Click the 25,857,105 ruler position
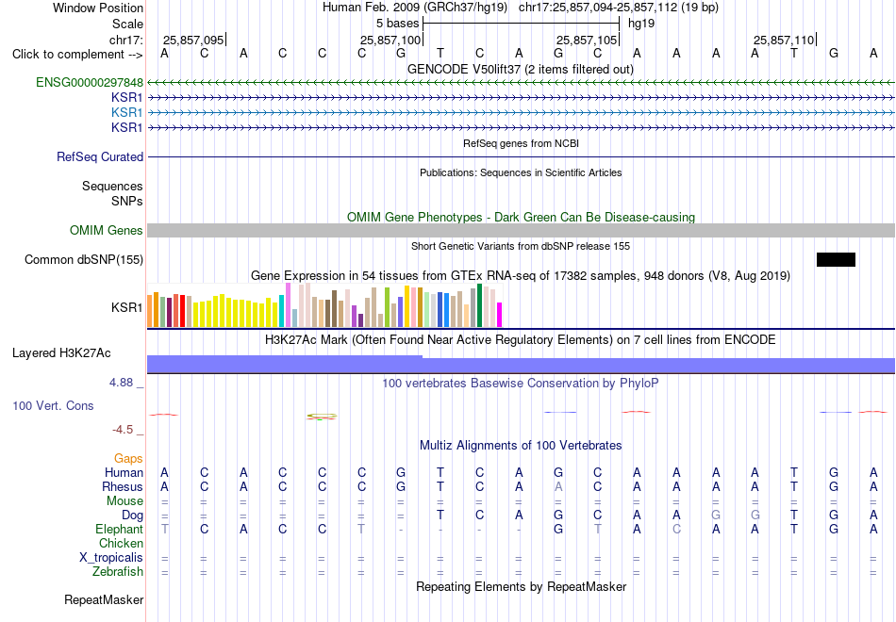Screen dimensions: 896x622 (x=587, y=40)
